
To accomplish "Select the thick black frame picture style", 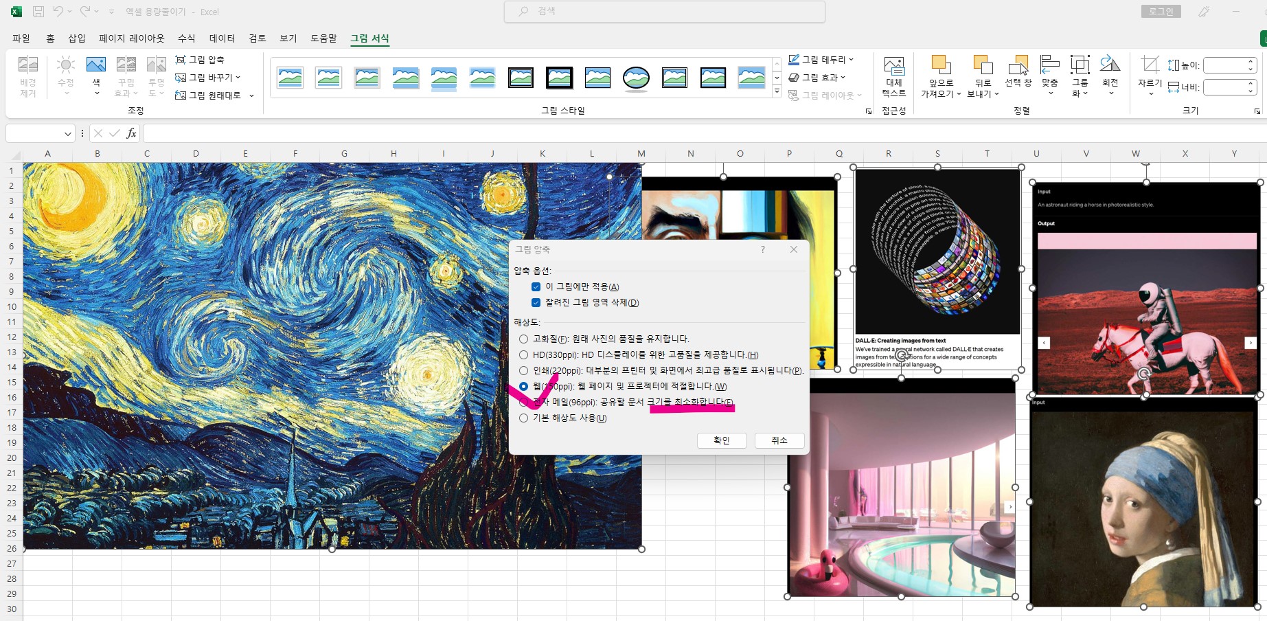I will [x=560, y=78].
